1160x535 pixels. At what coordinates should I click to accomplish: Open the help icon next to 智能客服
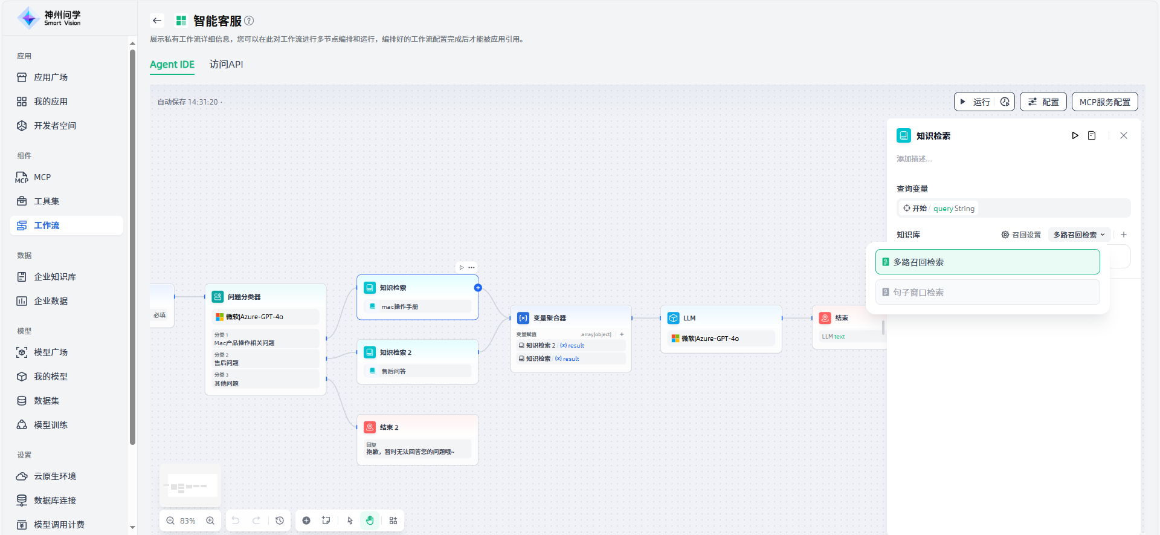[249, 21]
